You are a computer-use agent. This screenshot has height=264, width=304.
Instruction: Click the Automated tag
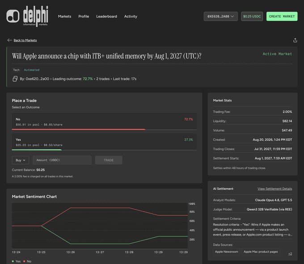click(32, 70)
